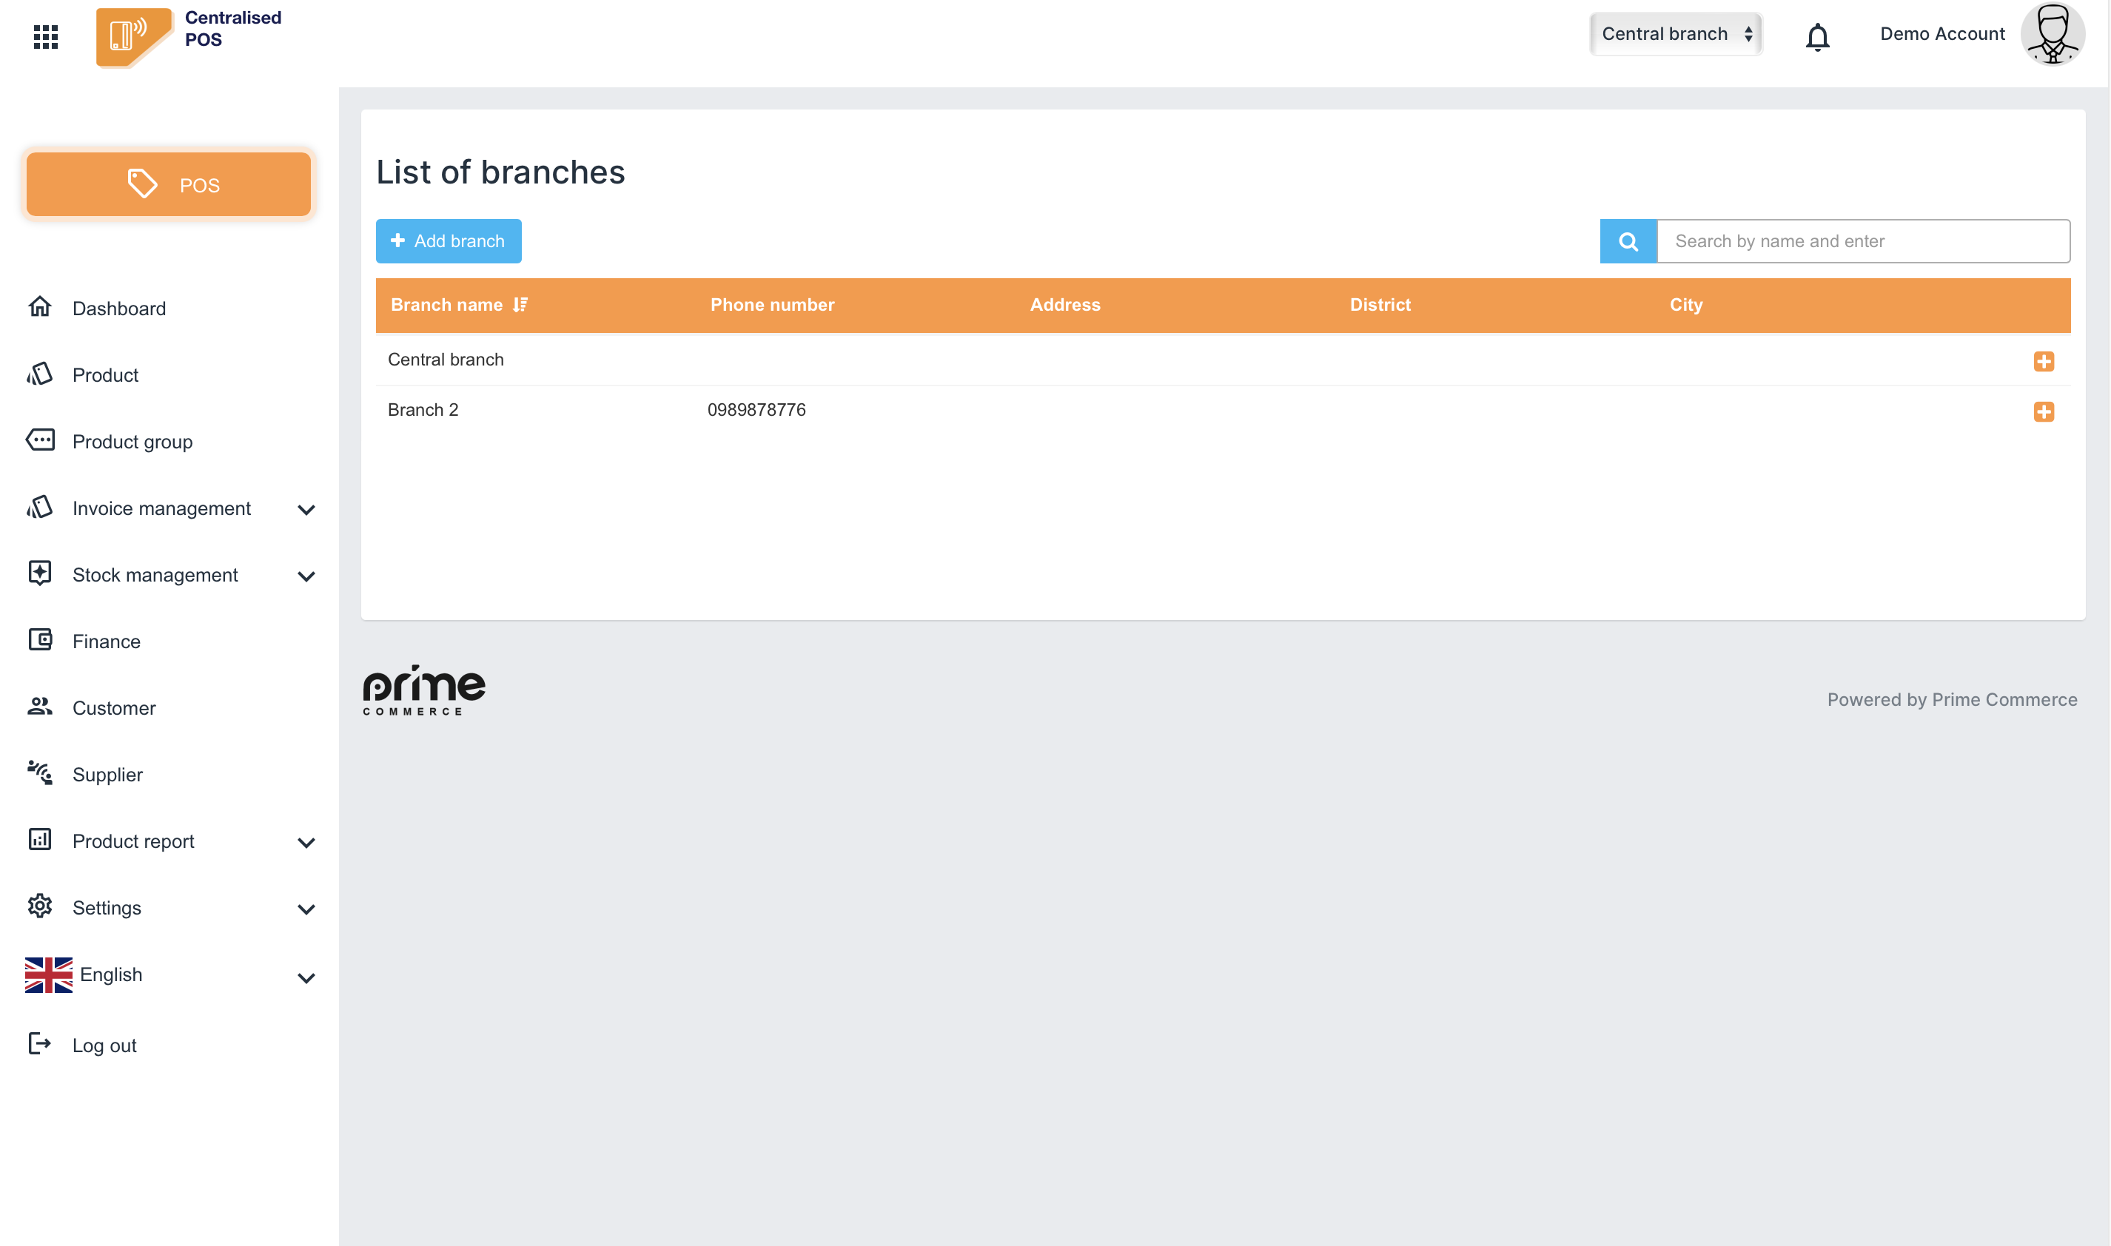
Task: Click the Add branch button
Action: point(449,242)
